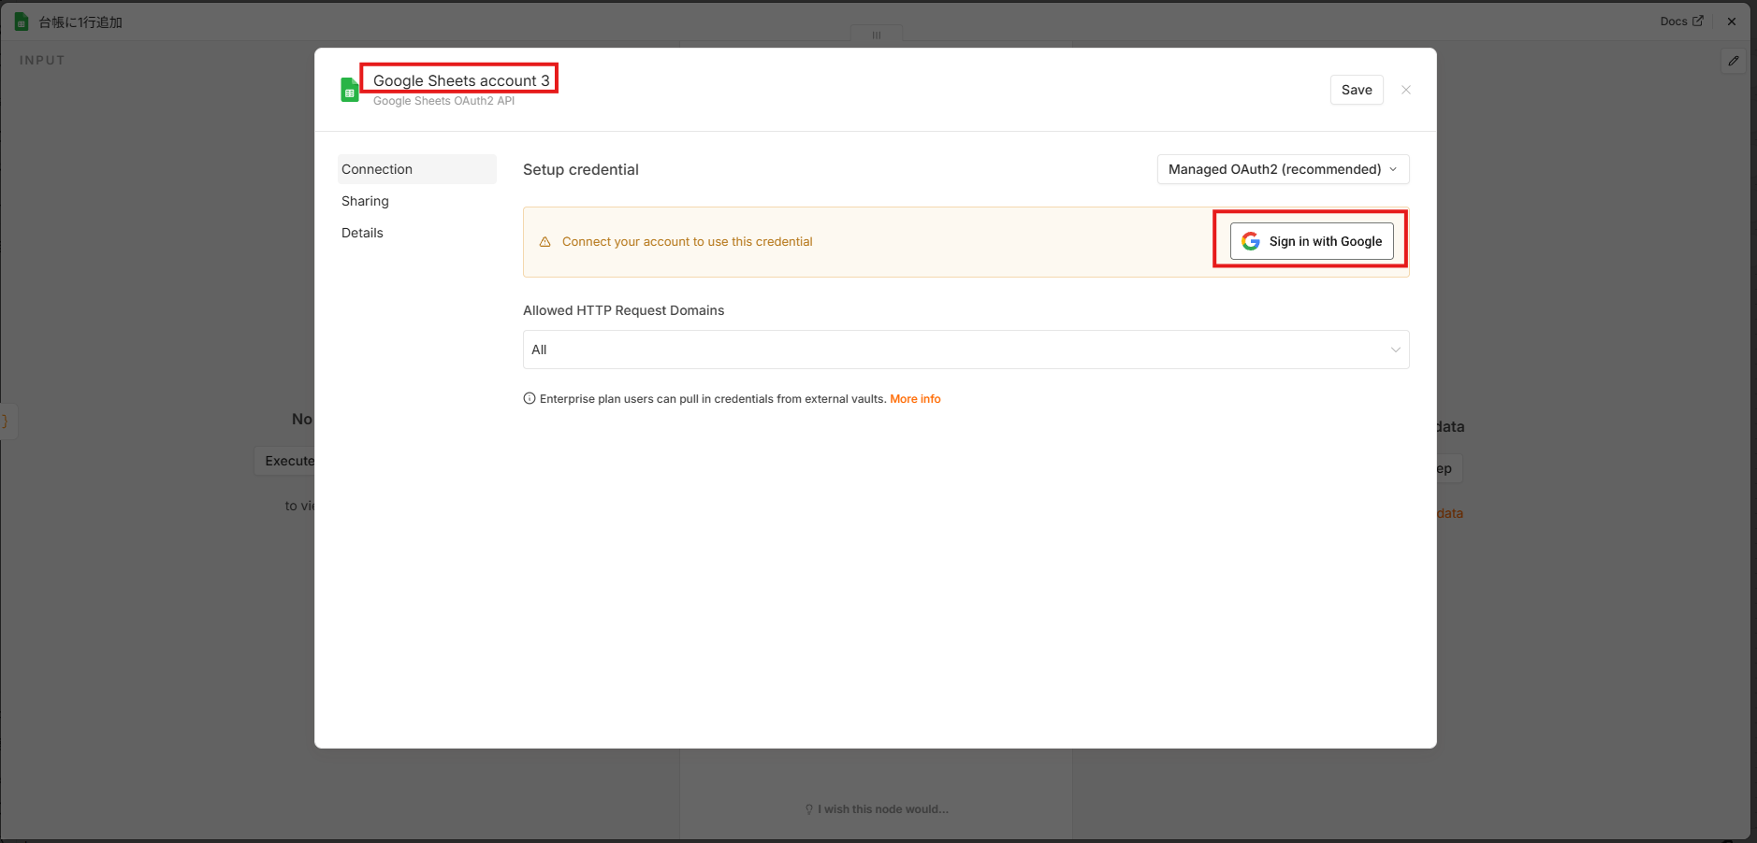Click the Google G logo icon
Screen dimensions: 1757x843
[1251, 241]
